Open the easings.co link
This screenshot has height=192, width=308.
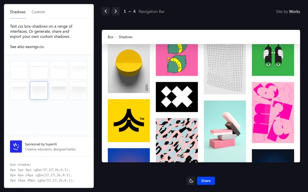(x=34, y=46)
